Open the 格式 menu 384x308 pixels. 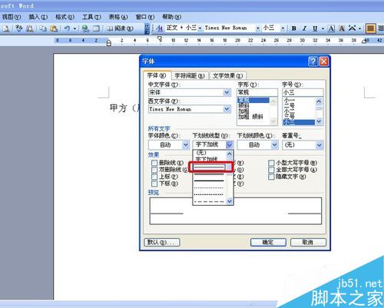pos(65,17)
